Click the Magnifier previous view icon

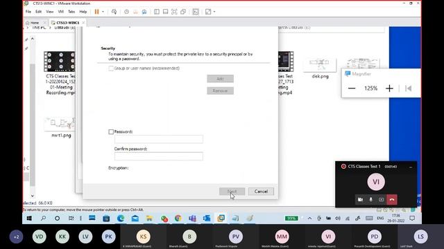(409, 89)
